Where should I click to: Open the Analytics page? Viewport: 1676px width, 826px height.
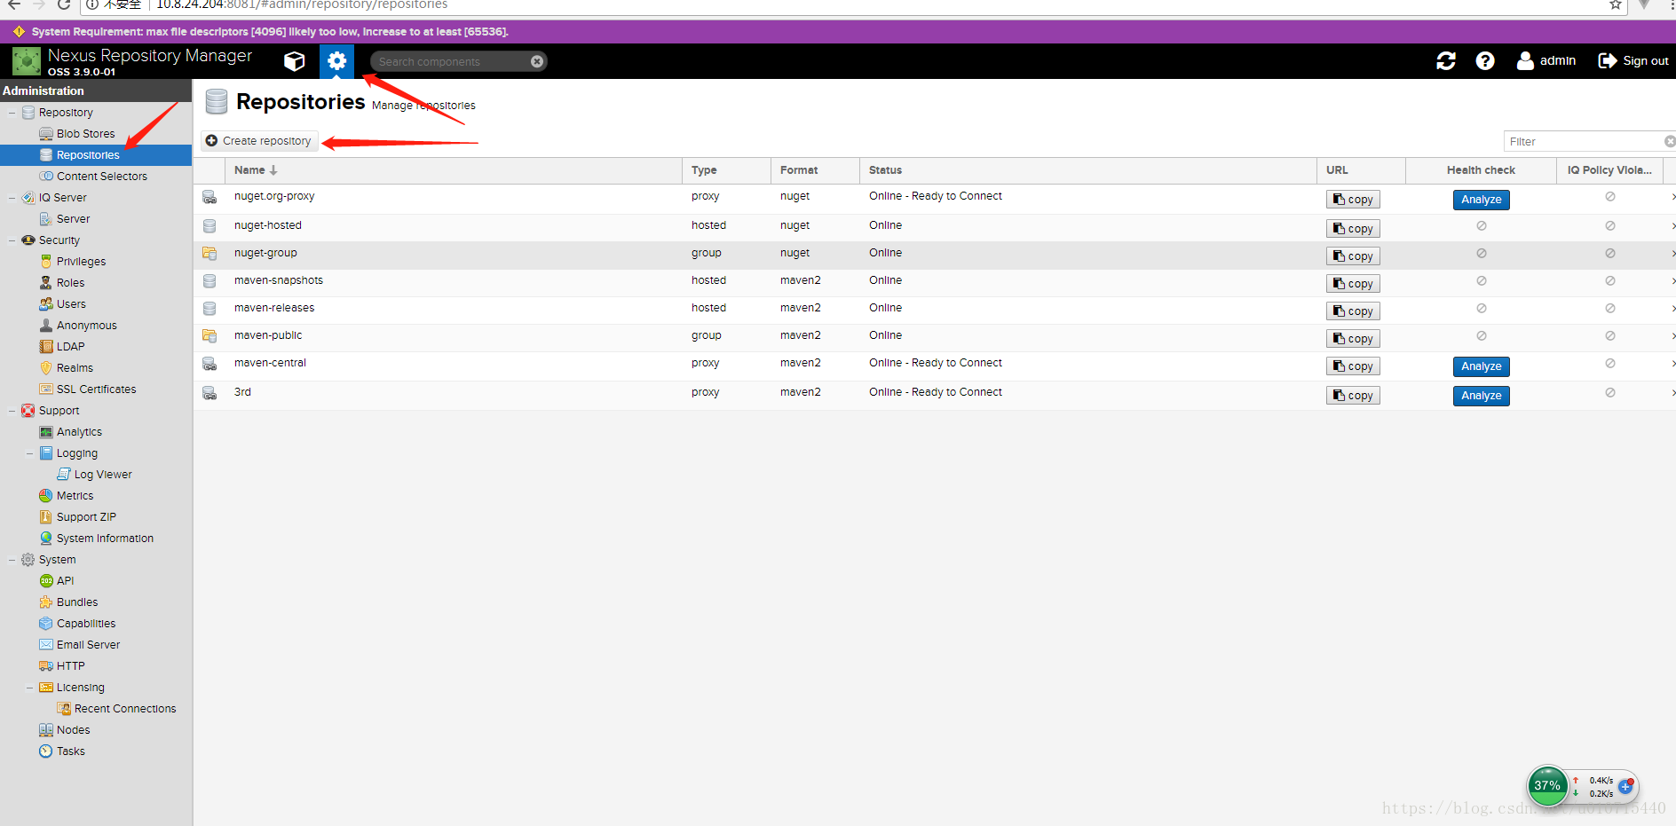(x=79, y=432)
